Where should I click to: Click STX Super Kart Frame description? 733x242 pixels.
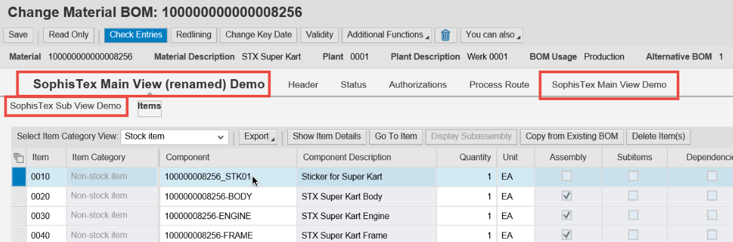344,235
